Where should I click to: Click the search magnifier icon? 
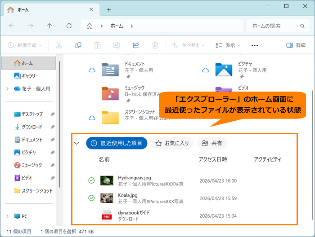coord(302,26)
